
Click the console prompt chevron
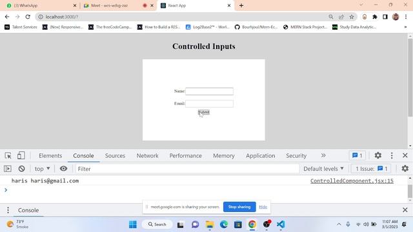6,190
